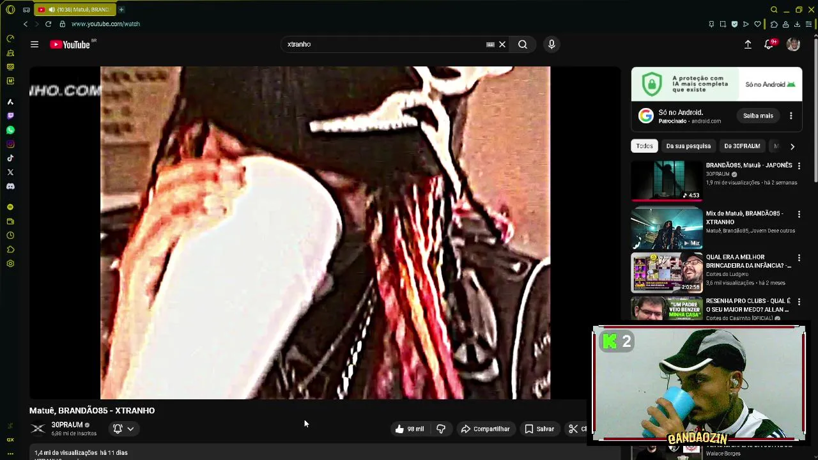Viewport: 818px width, 460px height.
Task: Open options for the JAPONÊS video
Action: (x=799, y=165)
